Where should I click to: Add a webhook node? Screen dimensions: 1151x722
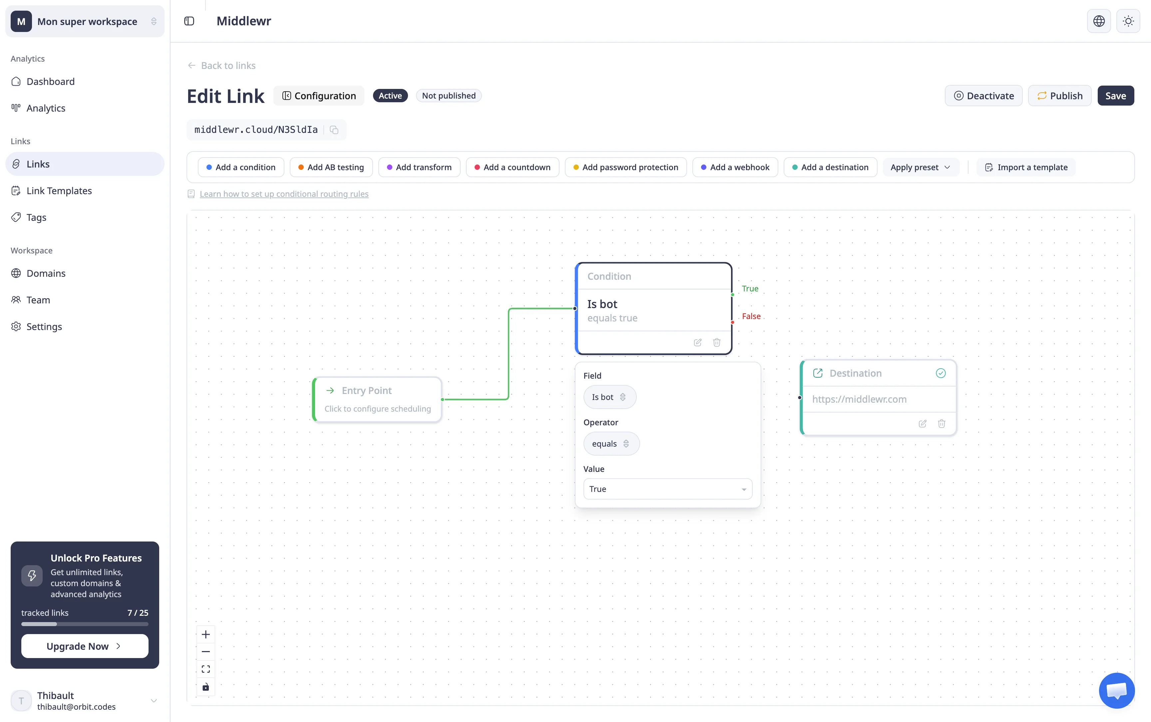(x=735, y=167)
